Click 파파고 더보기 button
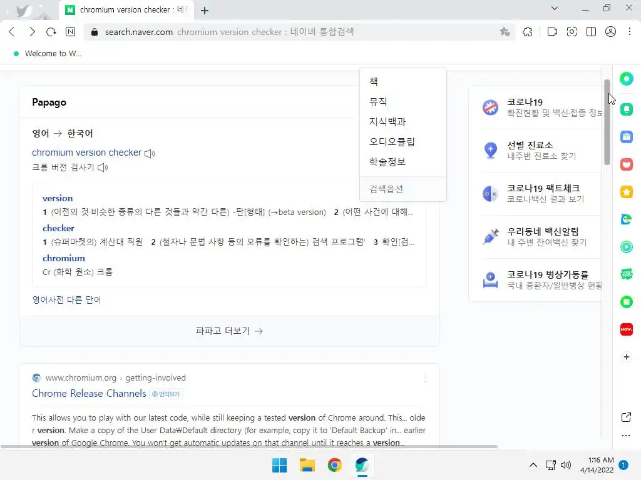 coord(229,331)
